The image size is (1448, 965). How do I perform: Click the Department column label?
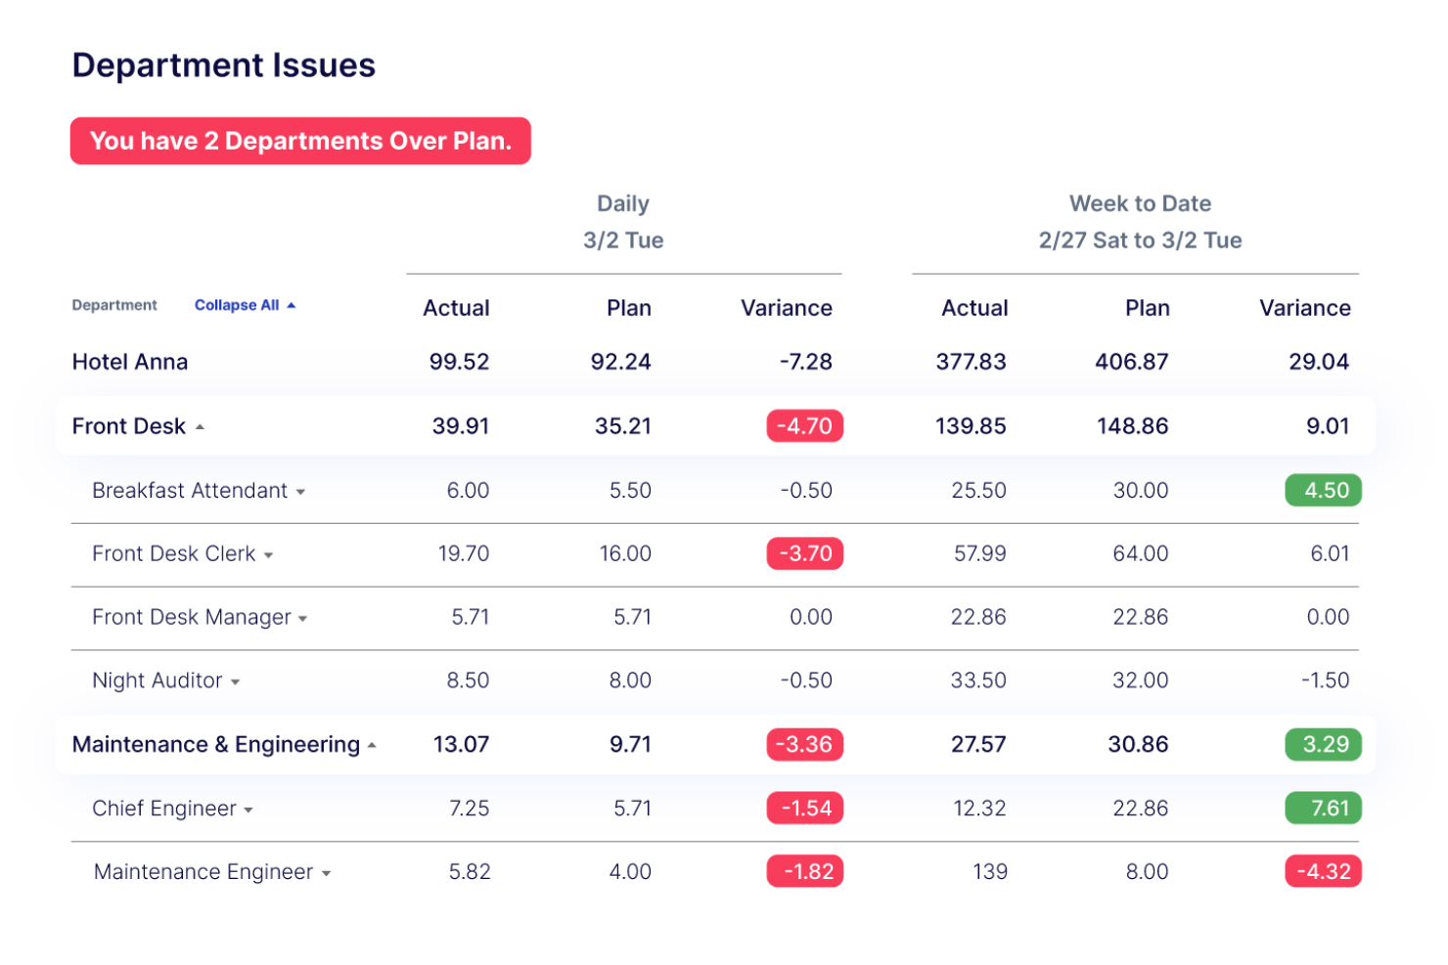pyautogui.click(x=114, y=305)
